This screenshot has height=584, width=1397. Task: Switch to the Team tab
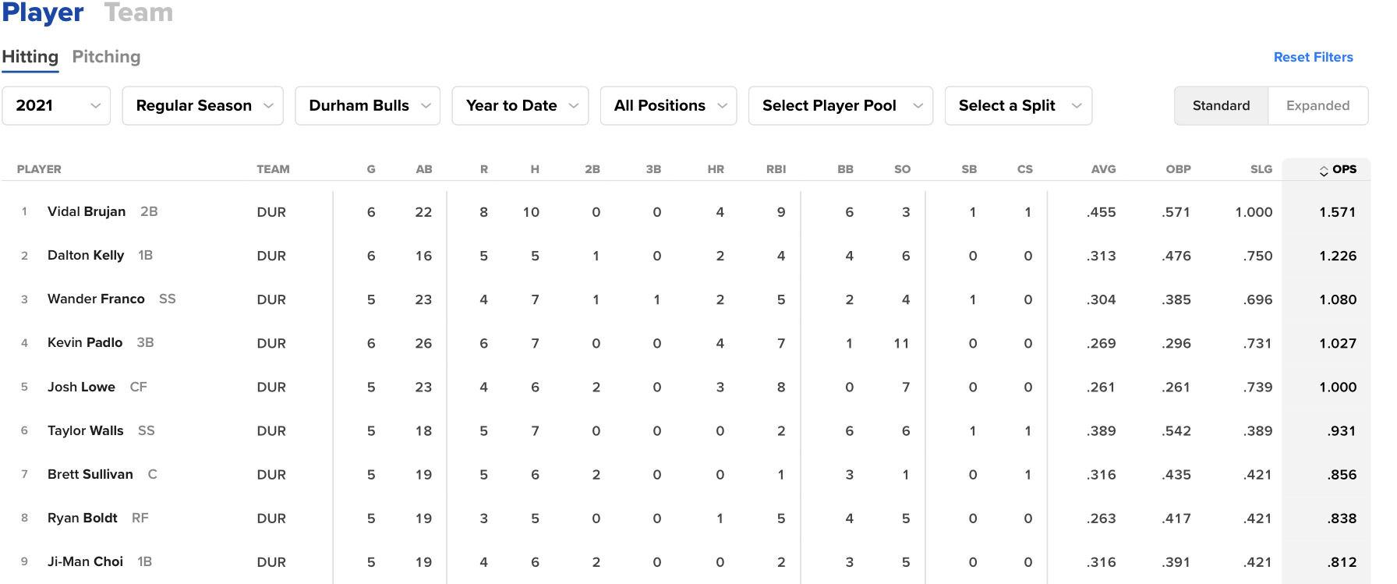click(139, 12)
